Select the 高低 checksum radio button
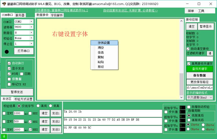The height and width of the screenshot is (139, 217). 38,106
